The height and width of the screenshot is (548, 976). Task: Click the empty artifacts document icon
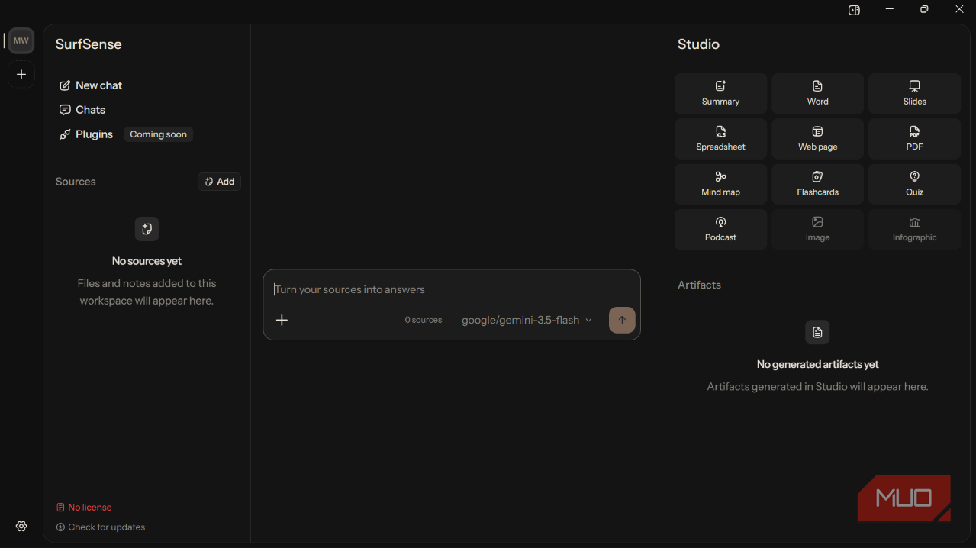tap(817, 332)
